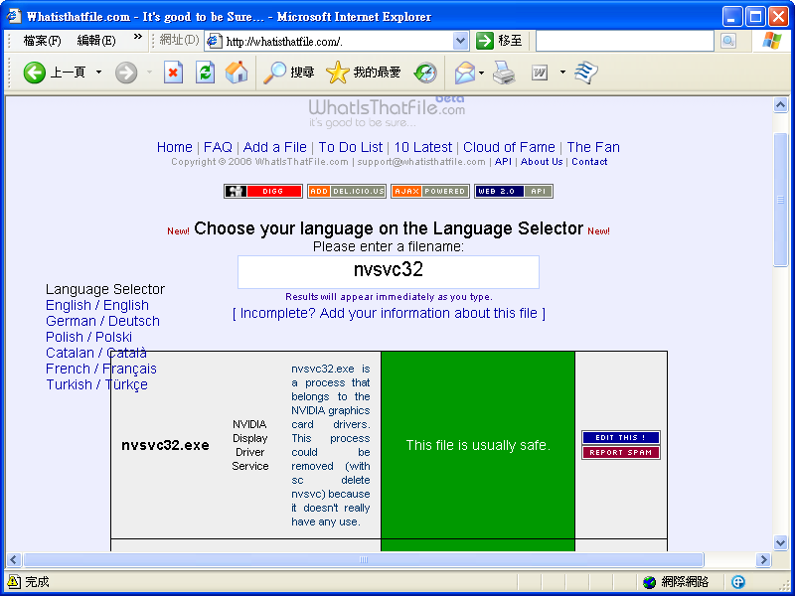Open the History clock icon
This screenshot has width=795, height=596.
point(425,73)
